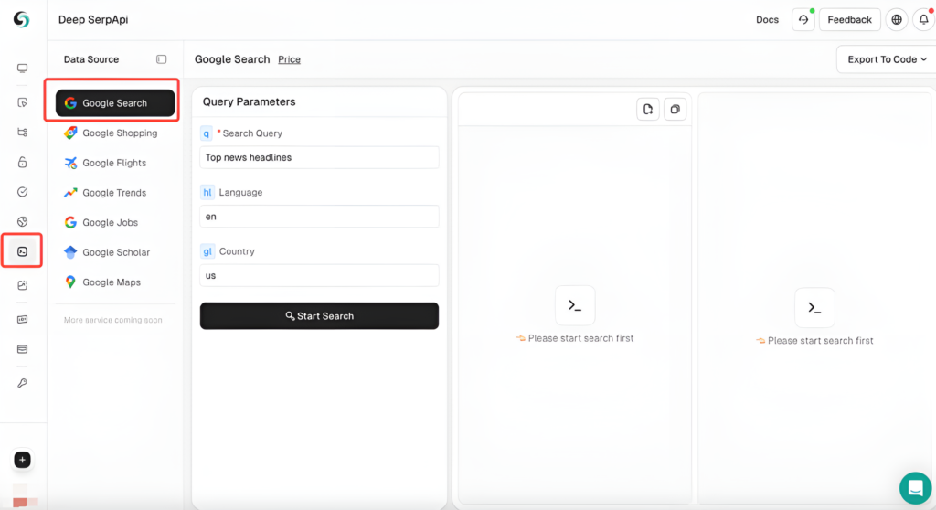Click the Deep SerpApi swirl logo

pyautogui.click(x=22, y=20)
